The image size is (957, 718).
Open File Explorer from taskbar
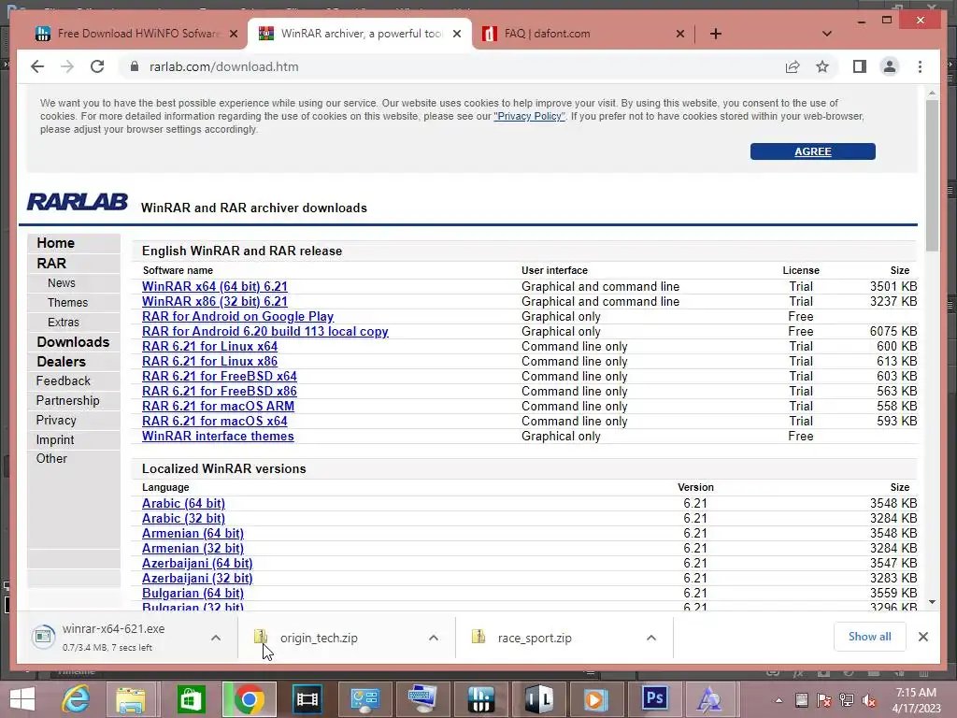tap(131, 699)
